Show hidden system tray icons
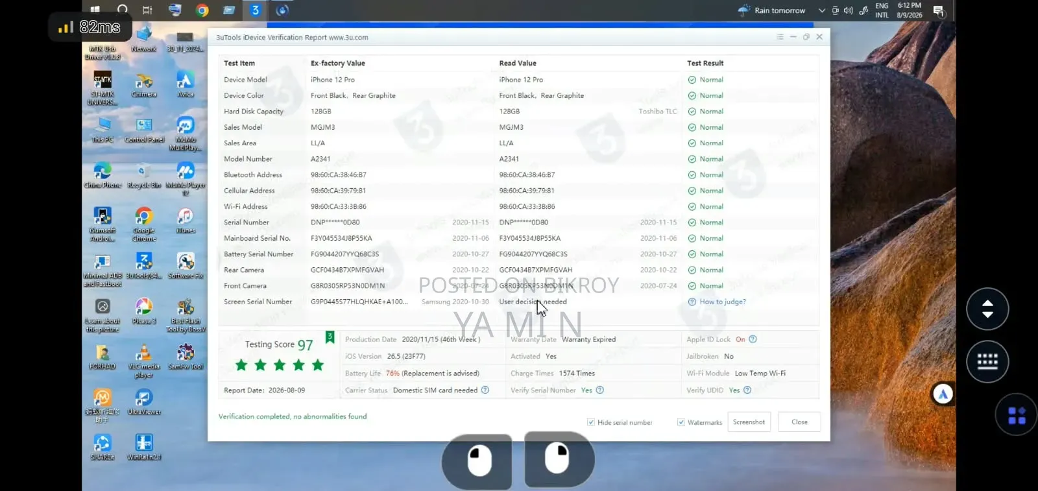 [x=822, y=10]
